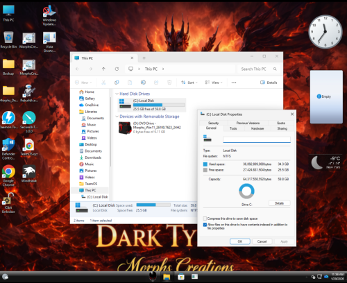
Task: Close the Local Disk Properties dialog
Action: [292, 114]
